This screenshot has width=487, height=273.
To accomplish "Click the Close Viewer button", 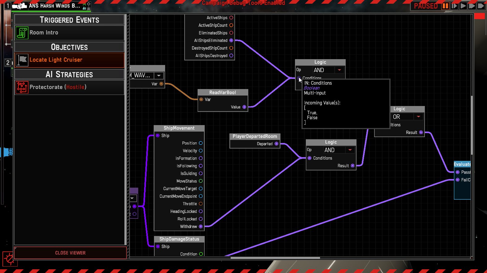I will click(x=70, y=253).
